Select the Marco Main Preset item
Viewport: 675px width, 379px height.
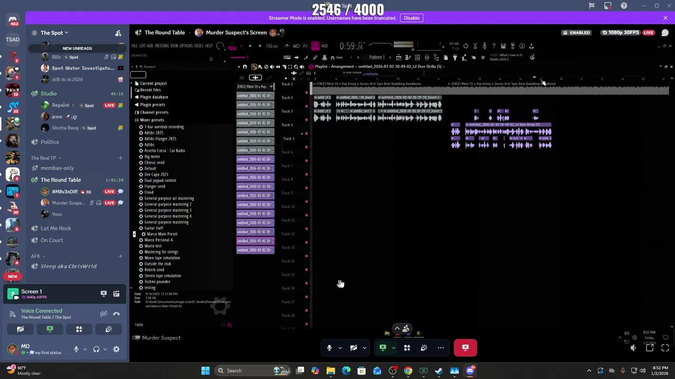pyautogui.click(x=162, y=234)
